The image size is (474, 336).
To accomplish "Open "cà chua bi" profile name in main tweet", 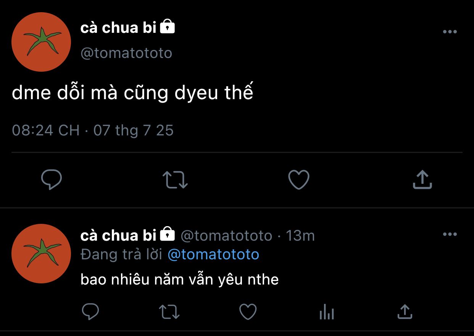I will (x=118, y=28).
